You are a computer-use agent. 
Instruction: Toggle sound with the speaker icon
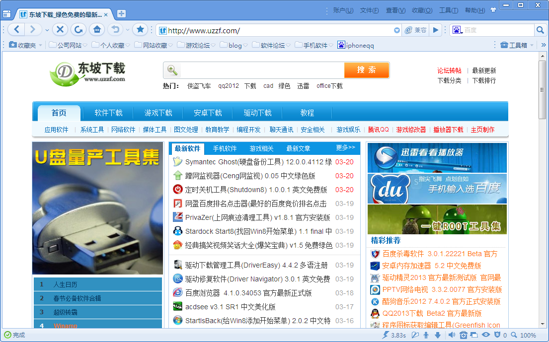(x=452, y=335)
